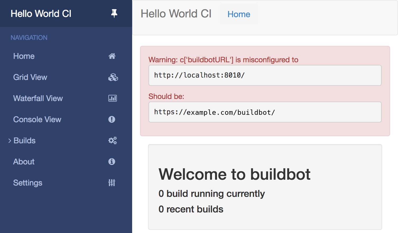Click the Grid View cubes icon
Screen dimensions: 398x233
[113, 77]
